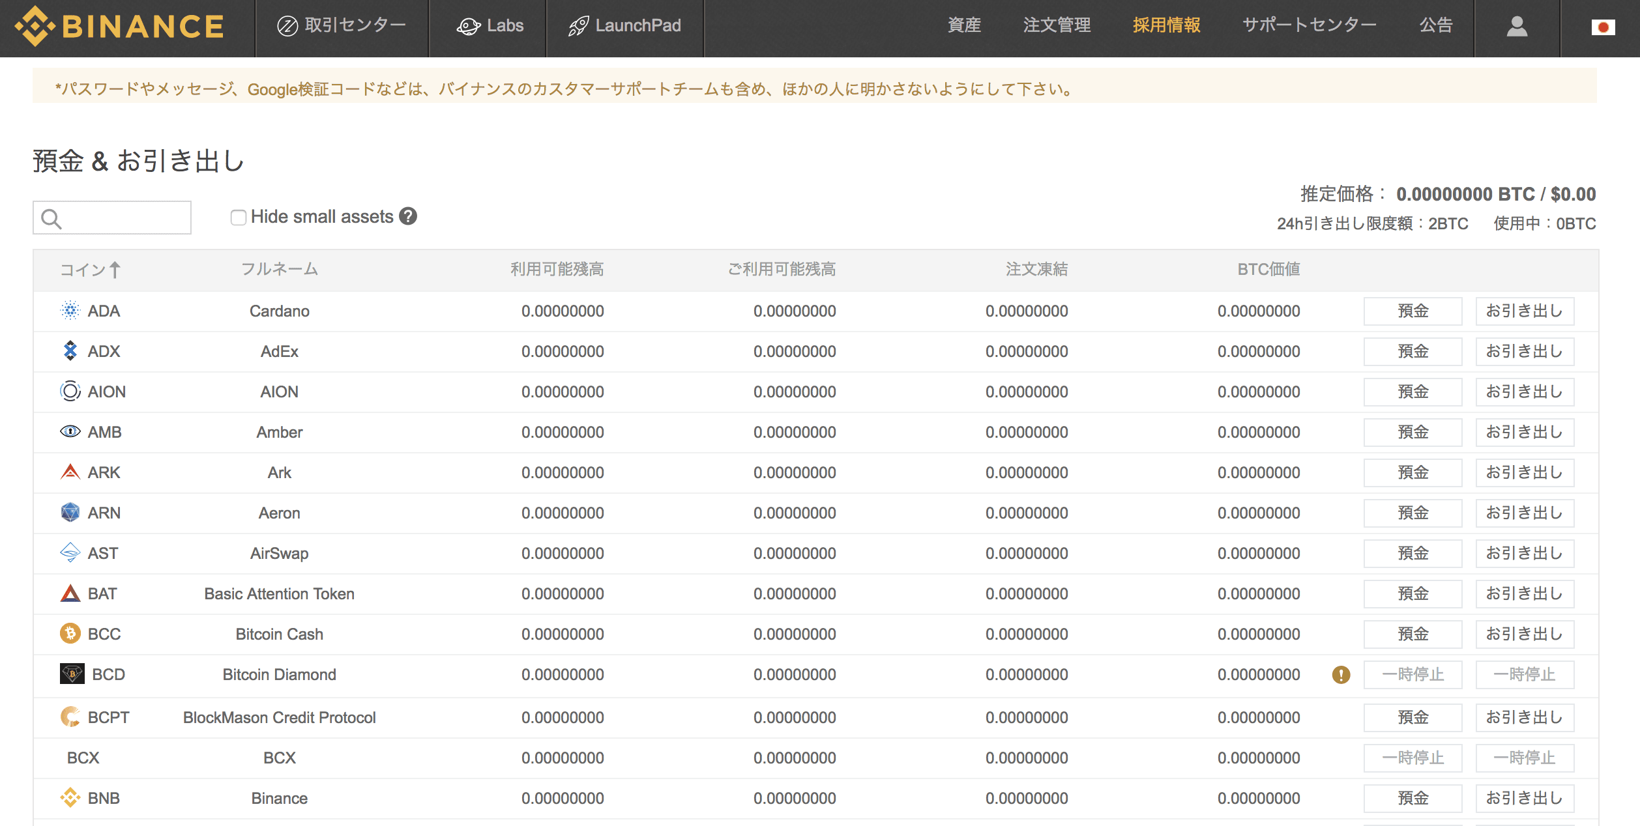Open the Labs menu item

click(x=490, y=26)
